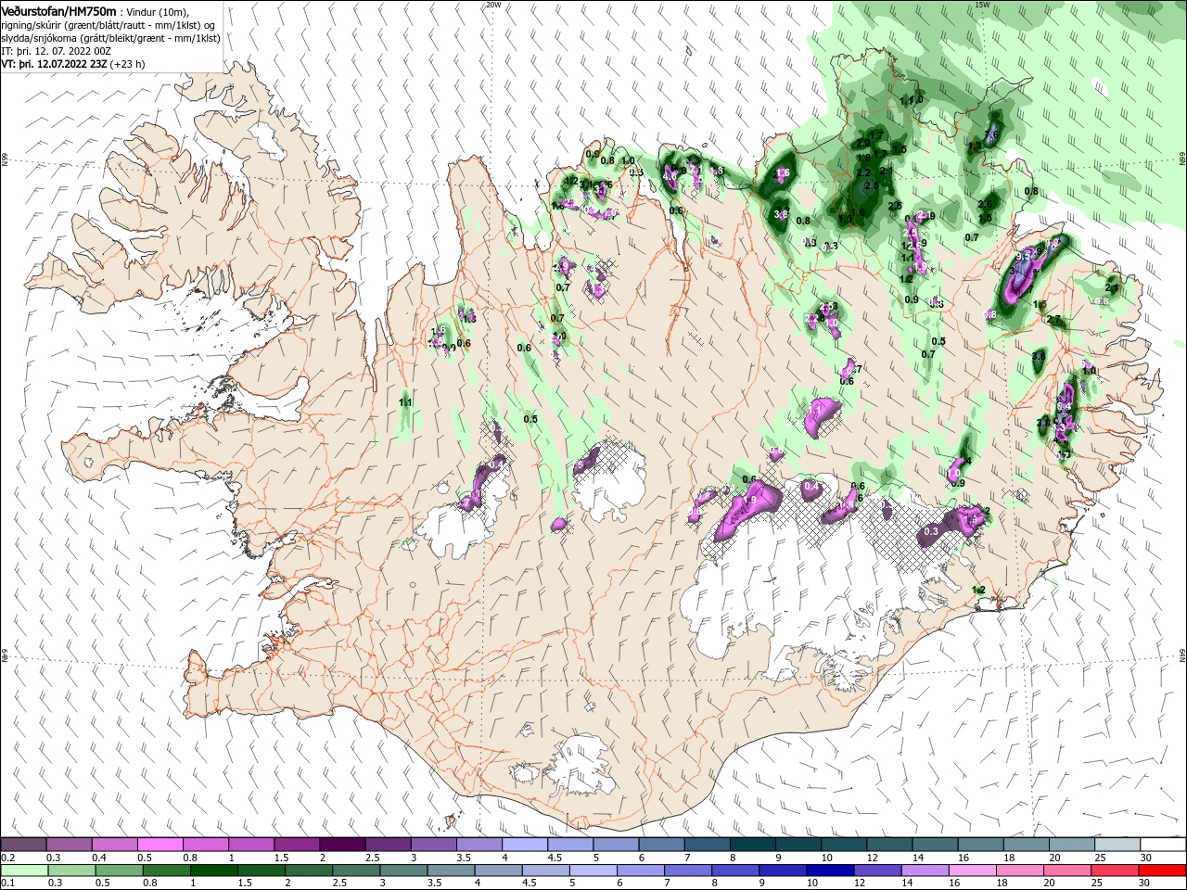Pick lavender snow swatch between 4 and 4.5
Viewport: 1187px width, 890px height.
525,845
